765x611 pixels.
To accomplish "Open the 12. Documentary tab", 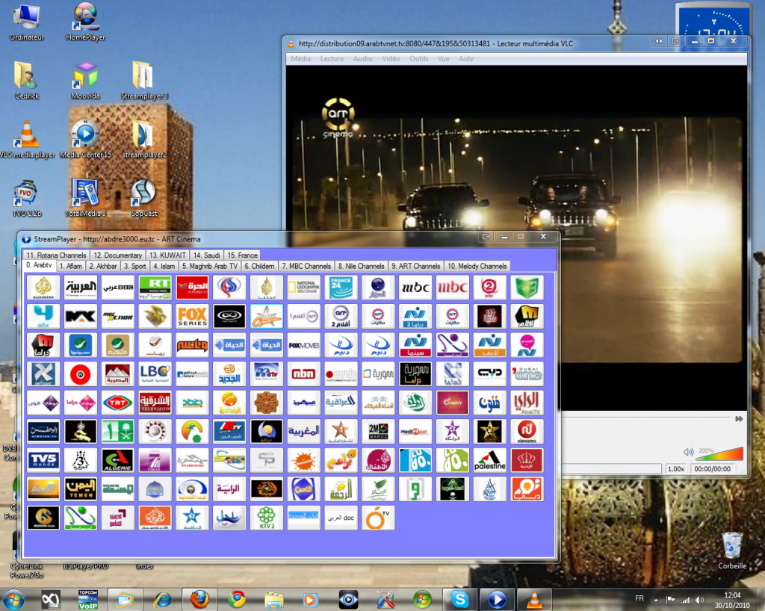I will (x=117, y=255).
